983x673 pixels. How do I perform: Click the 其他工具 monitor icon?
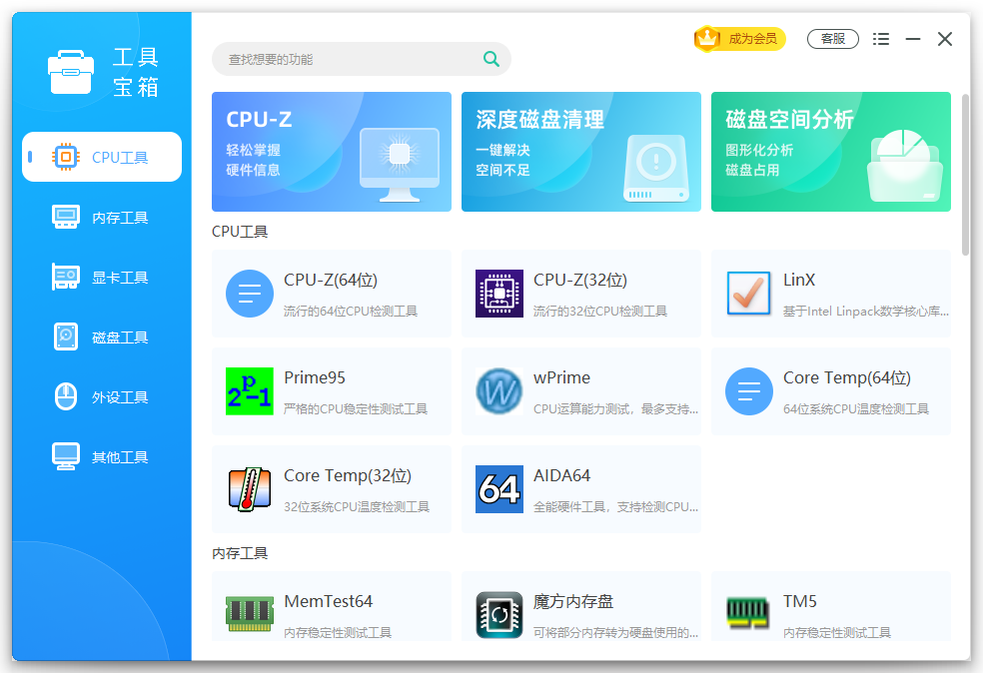click(65, 456)
